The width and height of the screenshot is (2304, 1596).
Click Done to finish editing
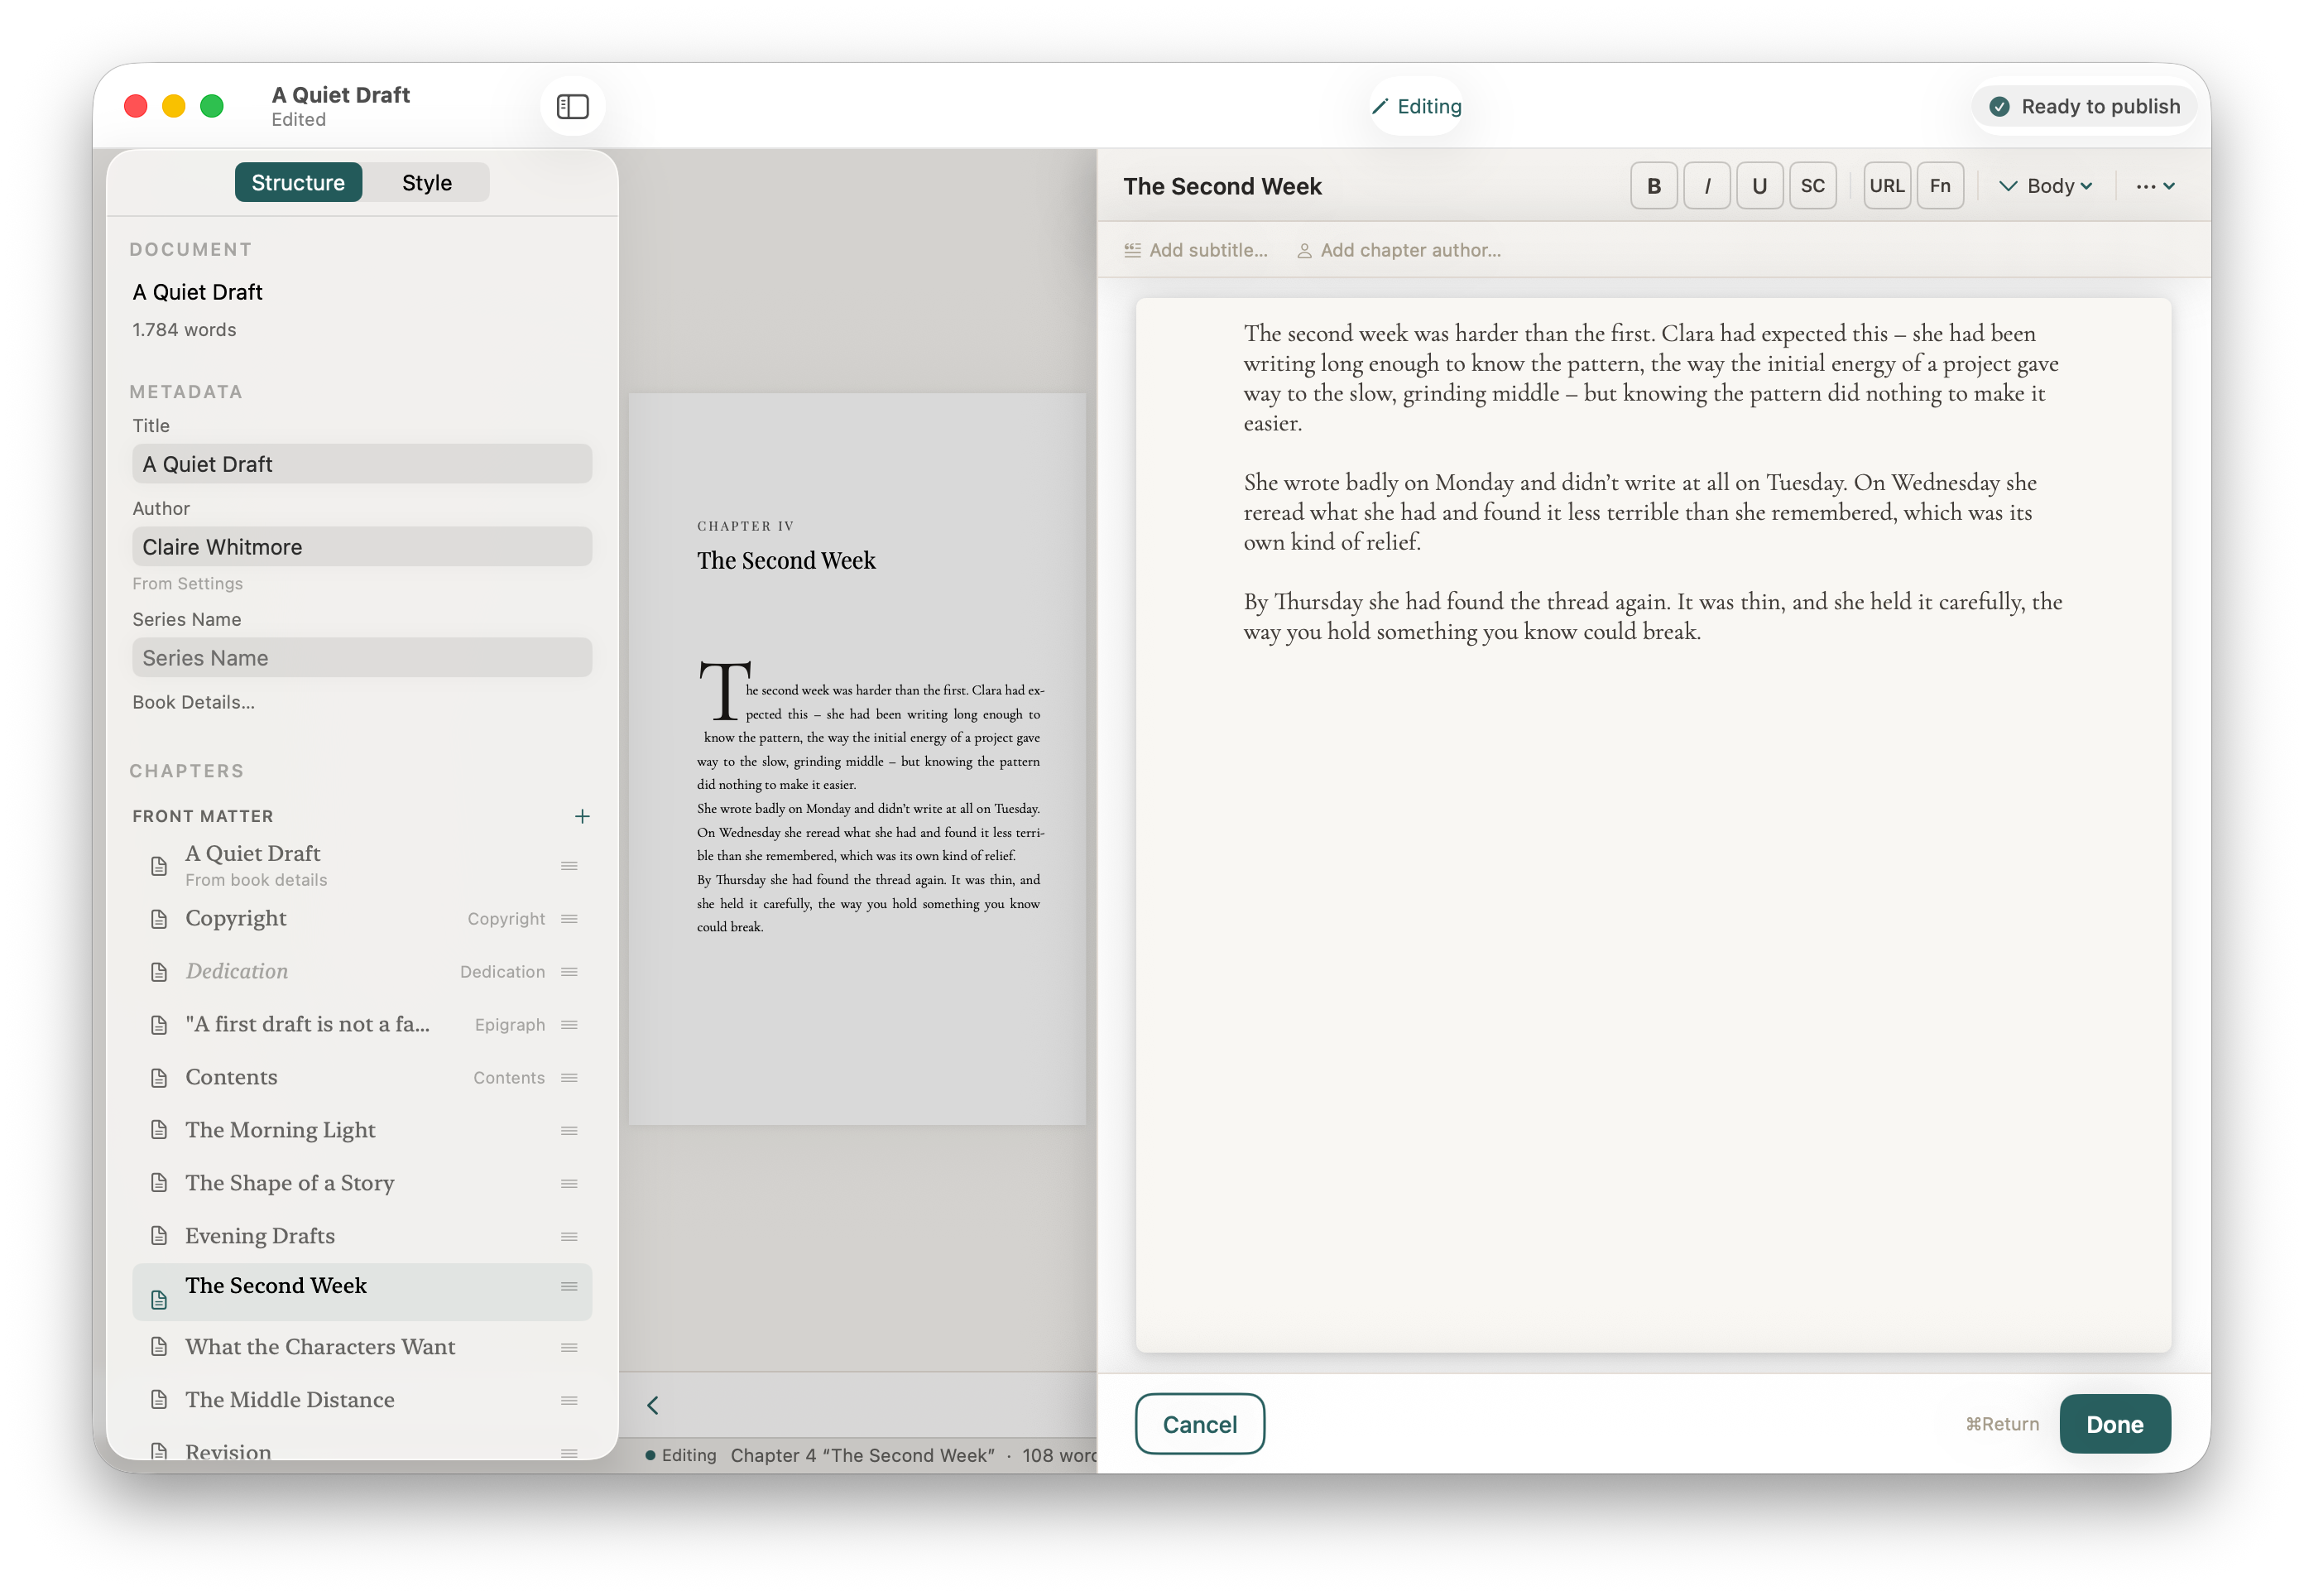click(2115, 1424)
